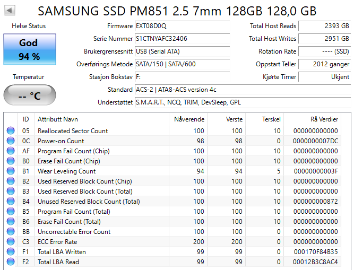The image size is (354, 270).
Task: Select the Firmware field showing EXT08D0Q
Action: point(182,26)
